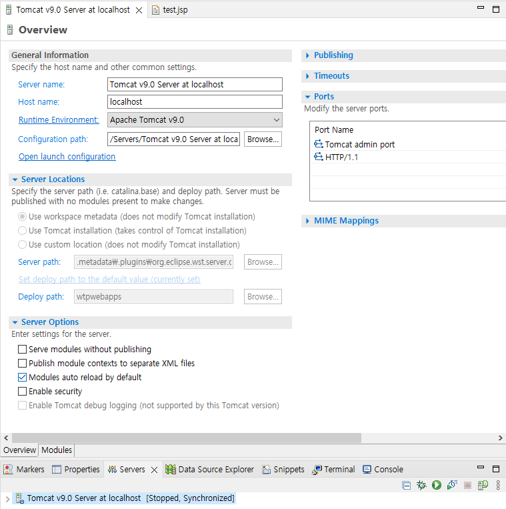Screen dimensions: 506x509
Task: Expand Tomcat v9.0 Server tree node
Action: pos(7,498)
